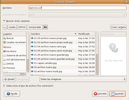Click the Crear carpeta button
Viewport: 129px width, 100px height.
[118, 27]
